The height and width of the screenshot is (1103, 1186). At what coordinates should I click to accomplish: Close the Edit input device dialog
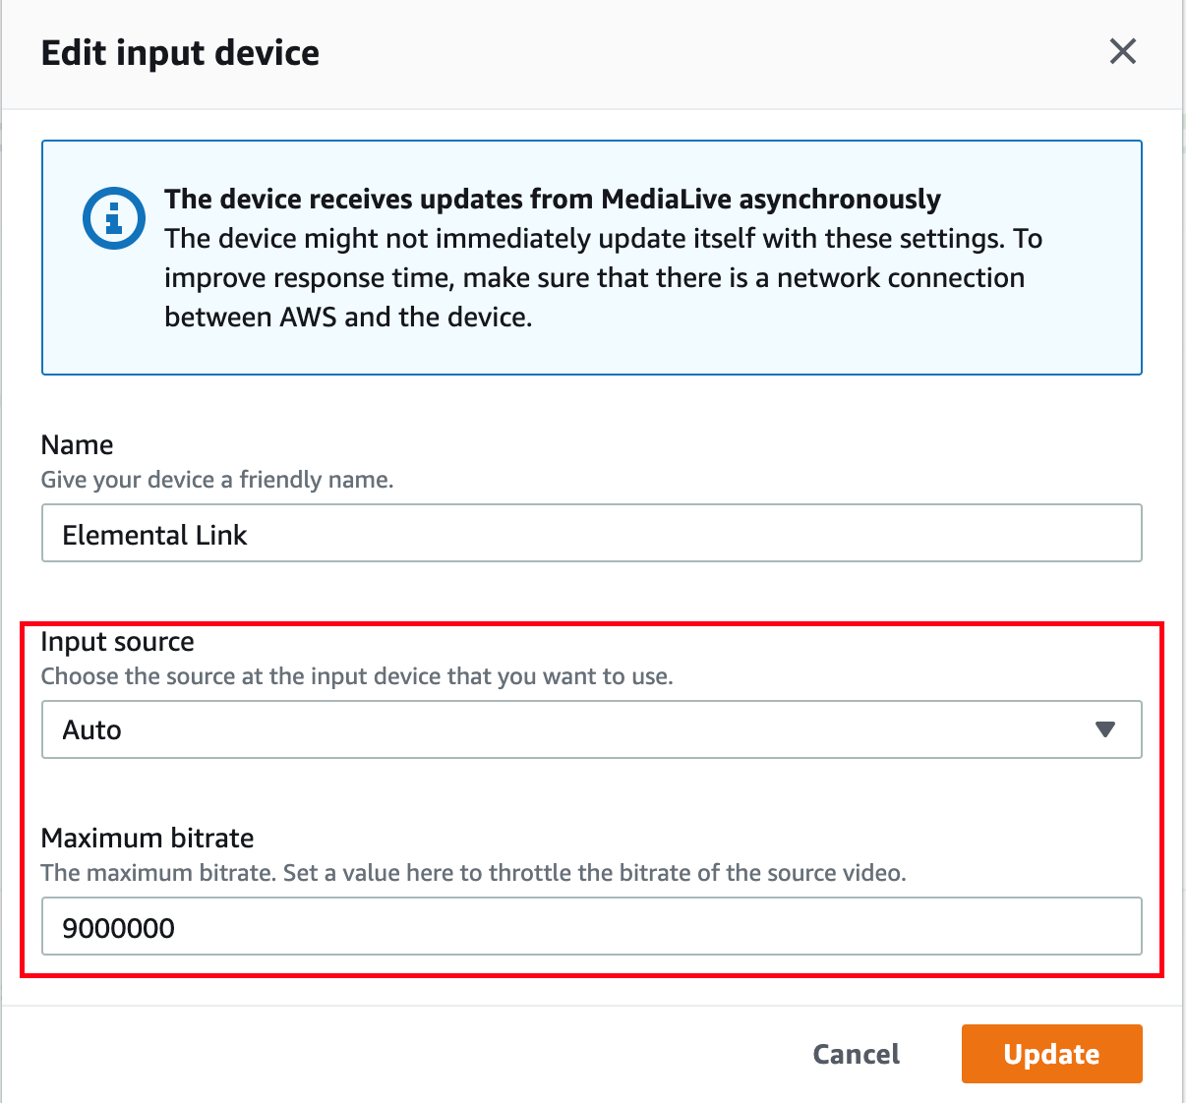(1122, 51)
